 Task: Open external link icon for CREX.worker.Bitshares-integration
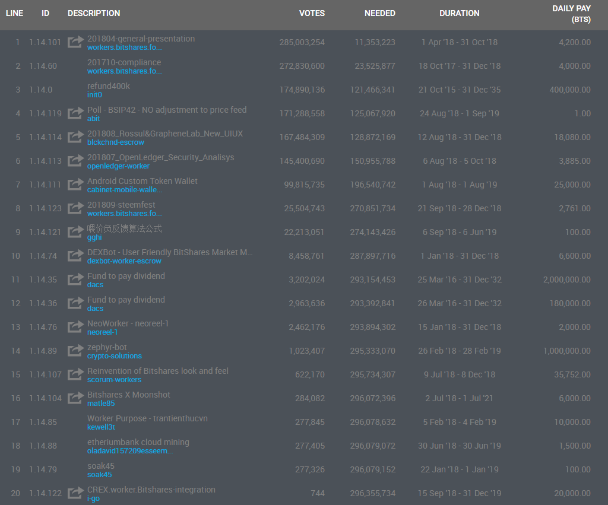75,493
